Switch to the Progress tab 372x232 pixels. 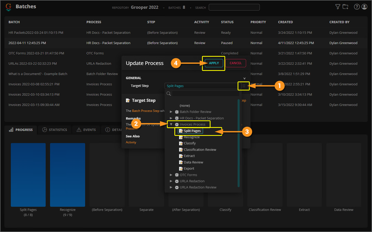tap(21, 130)
